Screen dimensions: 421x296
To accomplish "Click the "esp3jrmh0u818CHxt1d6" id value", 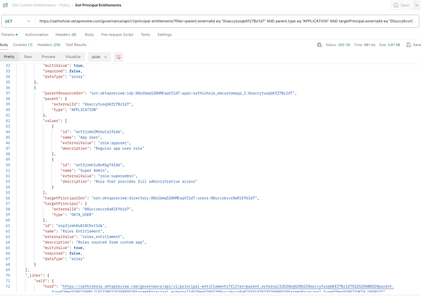I will [81, 226].
